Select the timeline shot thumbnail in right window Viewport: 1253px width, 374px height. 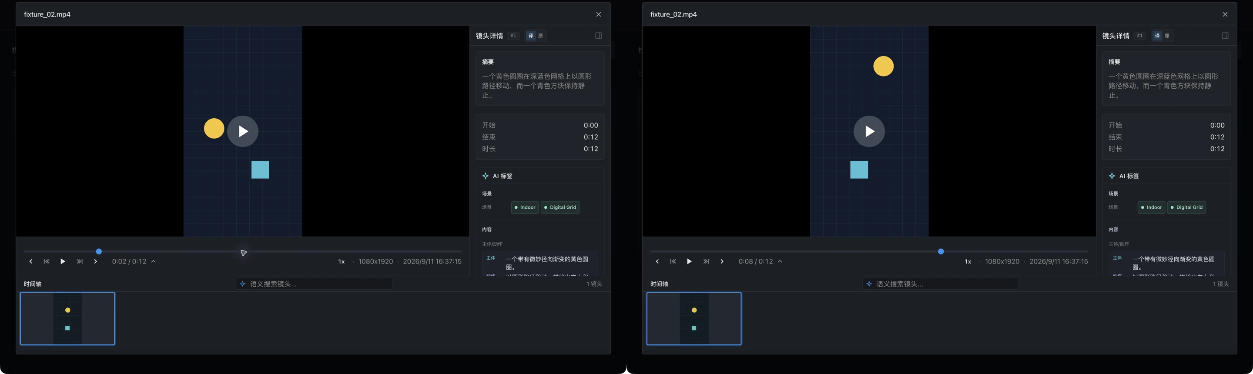[694, 319]
